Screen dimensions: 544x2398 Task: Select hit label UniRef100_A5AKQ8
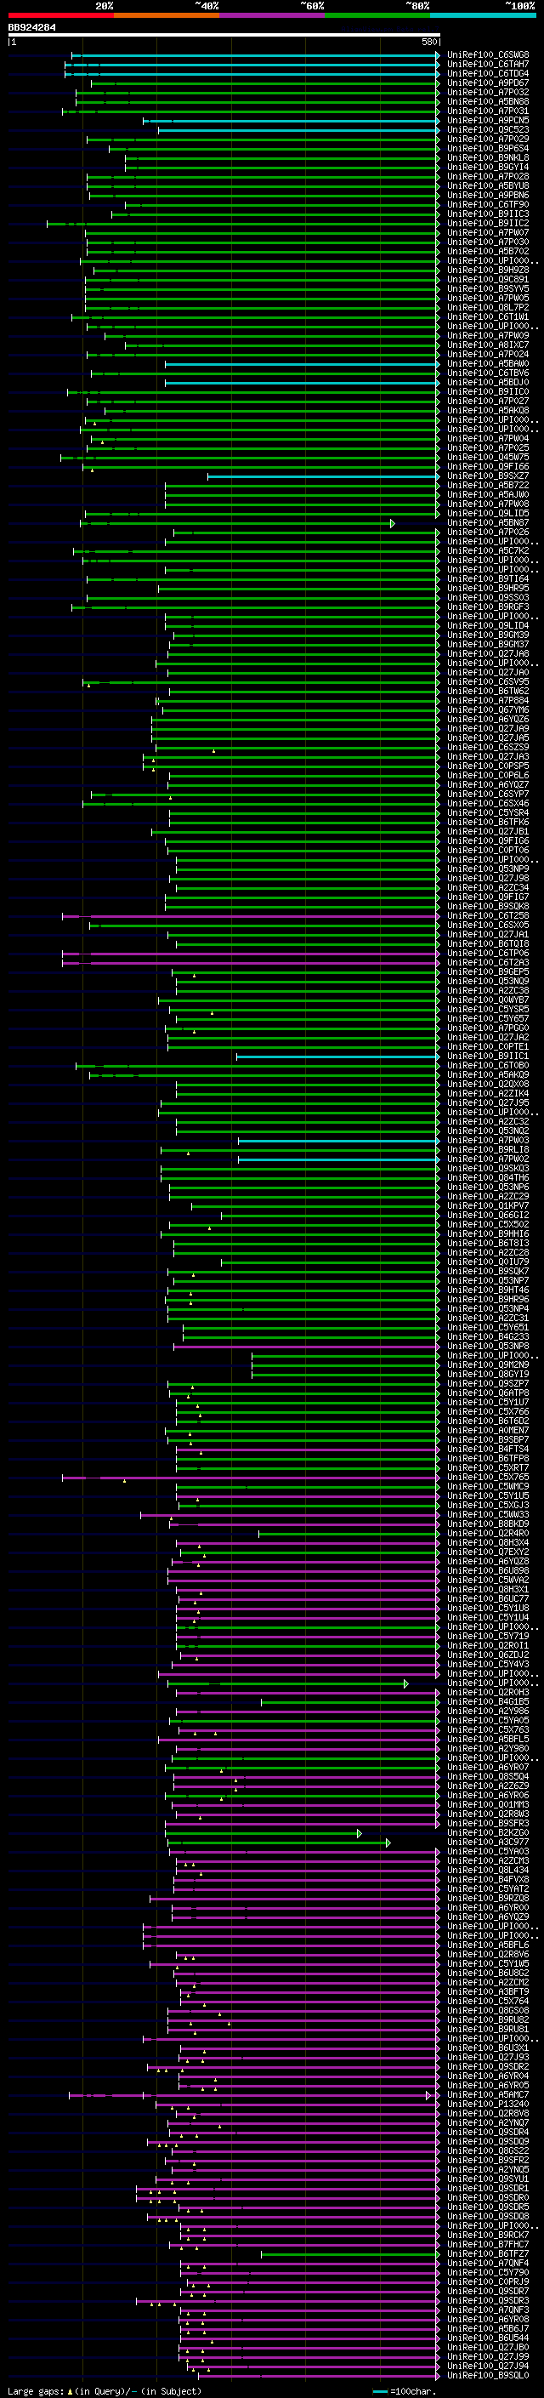coord(487,411)
